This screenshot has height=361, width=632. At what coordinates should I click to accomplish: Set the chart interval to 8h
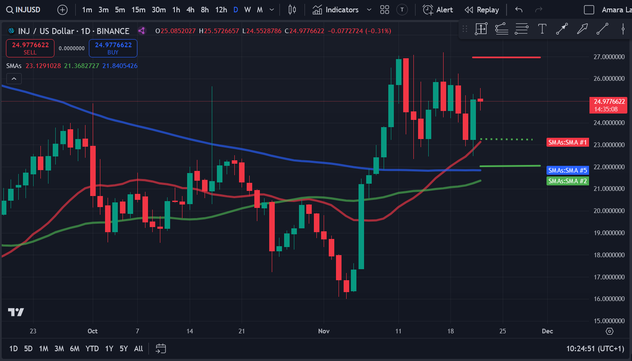click(x=205, y=10)
